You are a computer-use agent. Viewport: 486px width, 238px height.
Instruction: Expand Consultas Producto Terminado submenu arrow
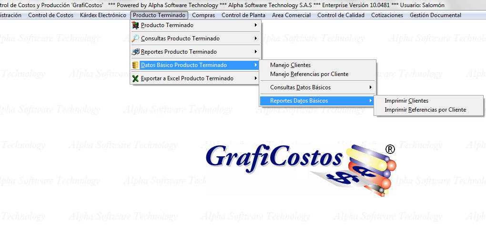(x=256, y=38)
